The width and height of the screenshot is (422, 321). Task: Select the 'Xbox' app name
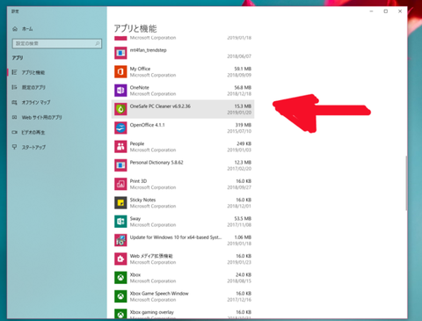point(135,274)
